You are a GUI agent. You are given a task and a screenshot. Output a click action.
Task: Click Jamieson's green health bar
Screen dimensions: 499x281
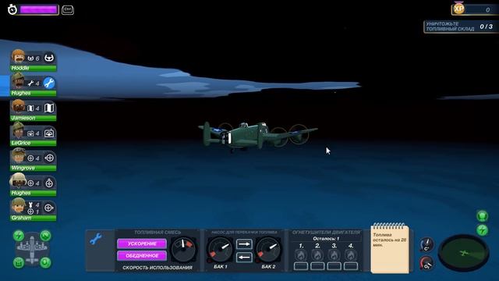click(x=33, y=118)
